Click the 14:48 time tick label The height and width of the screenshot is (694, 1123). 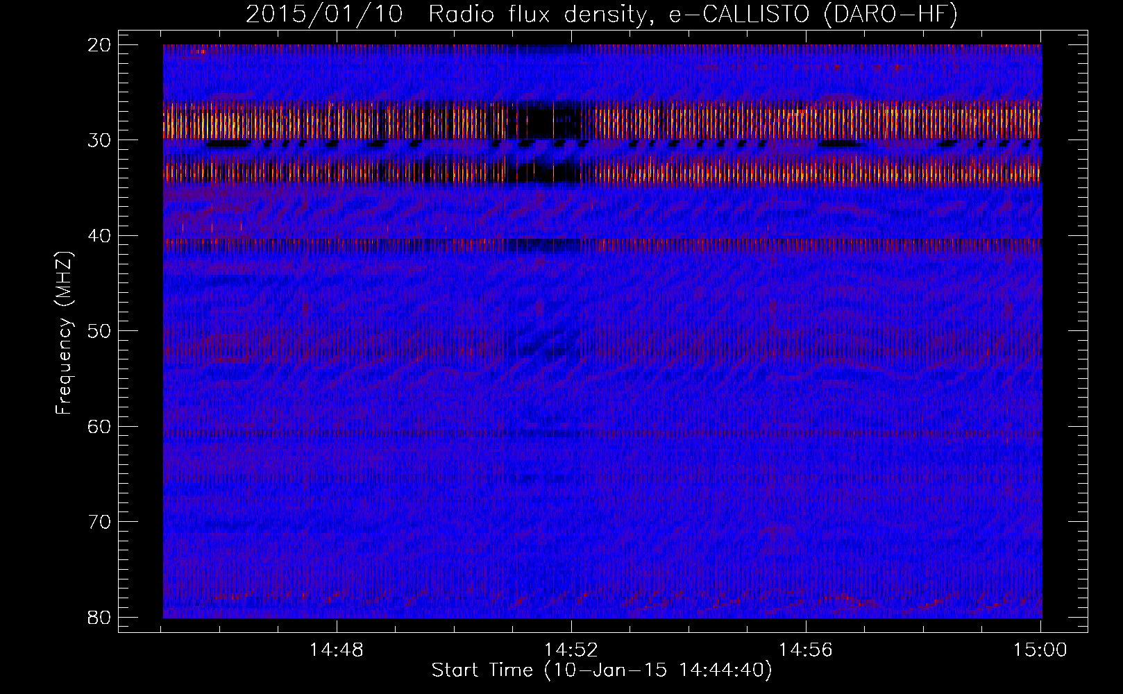337,650
